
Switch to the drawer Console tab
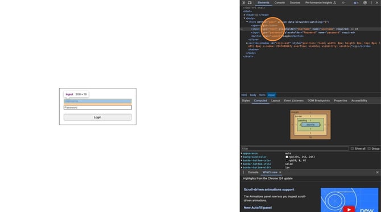[x=253, y=172]
